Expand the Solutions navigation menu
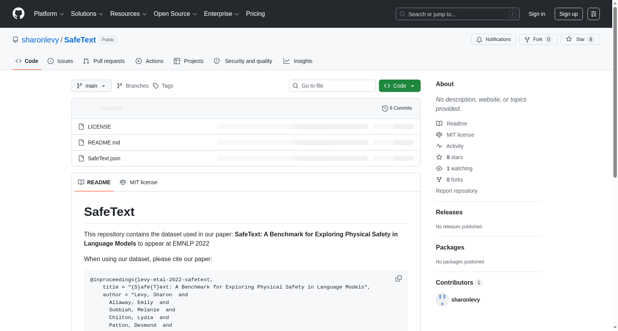Image resolution: width=618 pixels, height=331 pixels. 87,14
